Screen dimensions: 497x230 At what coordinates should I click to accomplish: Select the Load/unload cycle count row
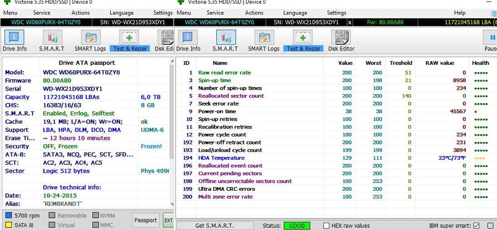[x=335, y=150]
